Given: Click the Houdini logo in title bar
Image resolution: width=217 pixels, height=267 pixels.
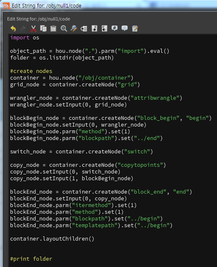Looking at the screenshot, I should pos(6,6).
